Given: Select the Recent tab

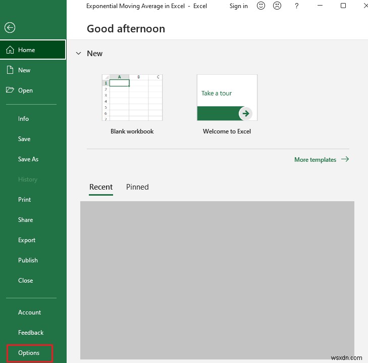Looking at the screenshot, I should pos(101,187).
